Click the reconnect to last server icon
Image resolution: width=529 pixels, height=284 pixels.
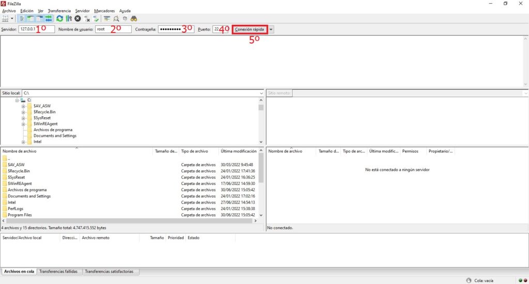(96, 19)
